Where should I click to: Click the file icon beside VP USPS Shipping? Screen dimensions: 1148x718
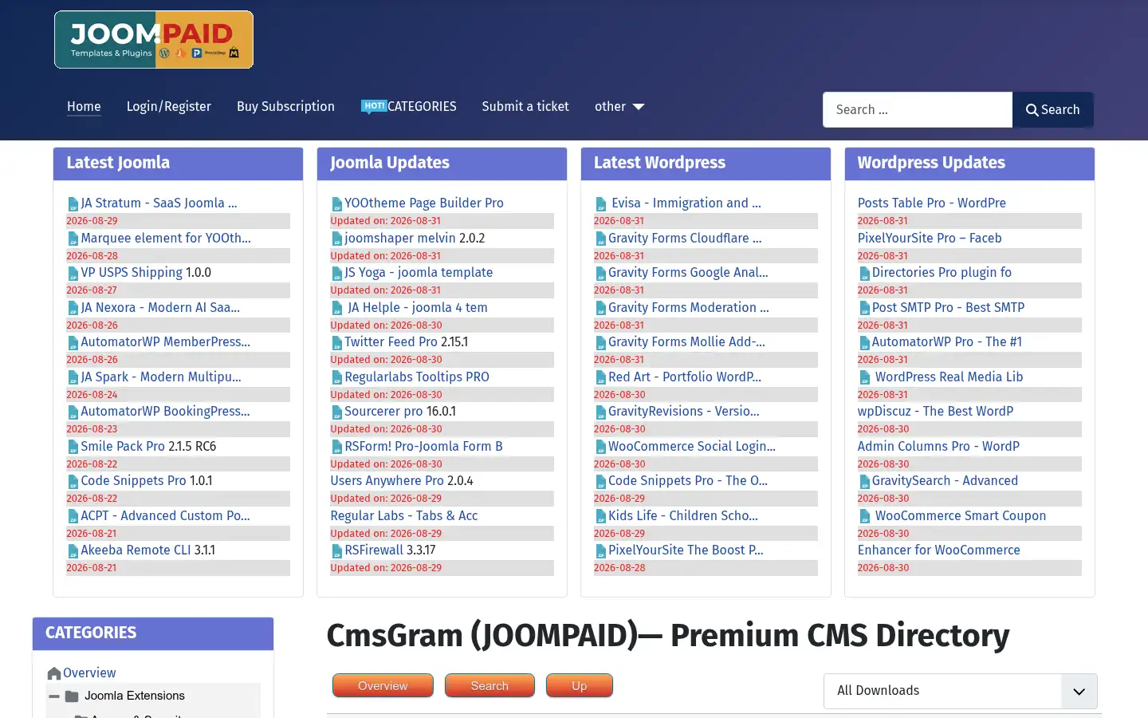73,274
